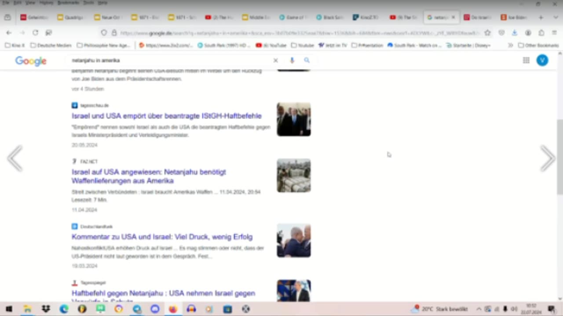Open the Deutsche Medien bookmark folder

click(51, 45)
